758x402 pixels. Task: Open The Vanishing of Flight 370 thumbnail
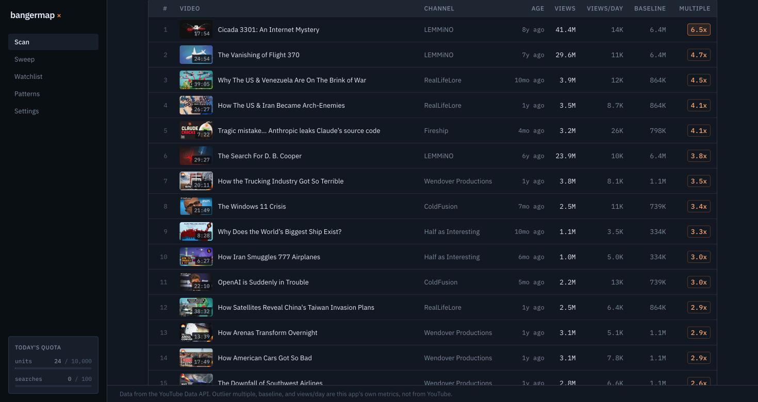196,55
